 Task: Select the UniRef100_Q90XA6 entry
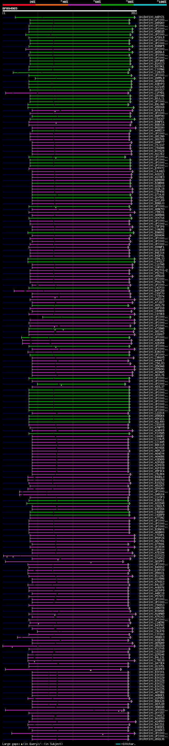tap(152, 96)
